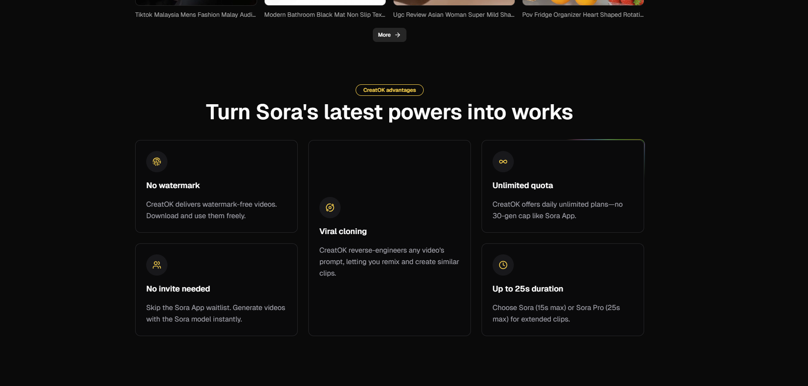Click the watermark-free videos description text

click(x=212, y=210)
